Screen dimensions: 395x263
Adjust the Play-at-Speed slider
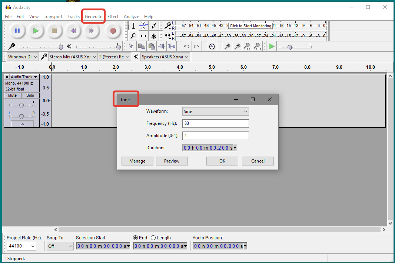pos(291,47)
